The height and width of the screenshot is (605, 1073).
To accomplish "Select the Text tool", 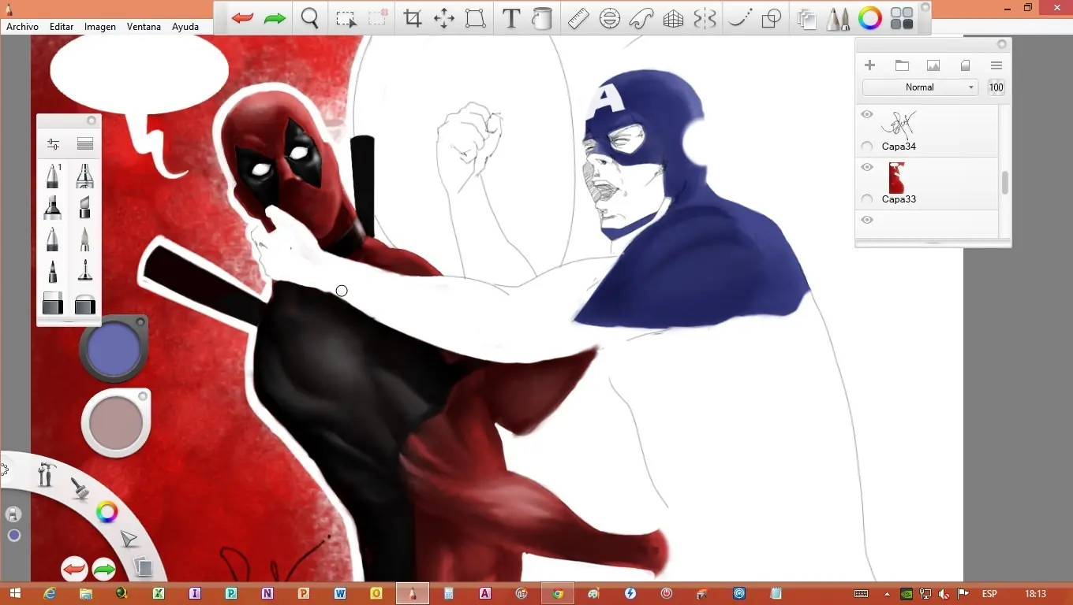I will 511,18.
